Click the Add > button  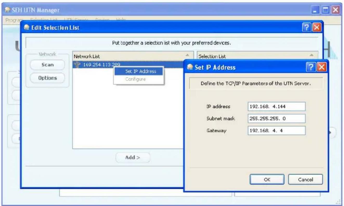(133, 158)
